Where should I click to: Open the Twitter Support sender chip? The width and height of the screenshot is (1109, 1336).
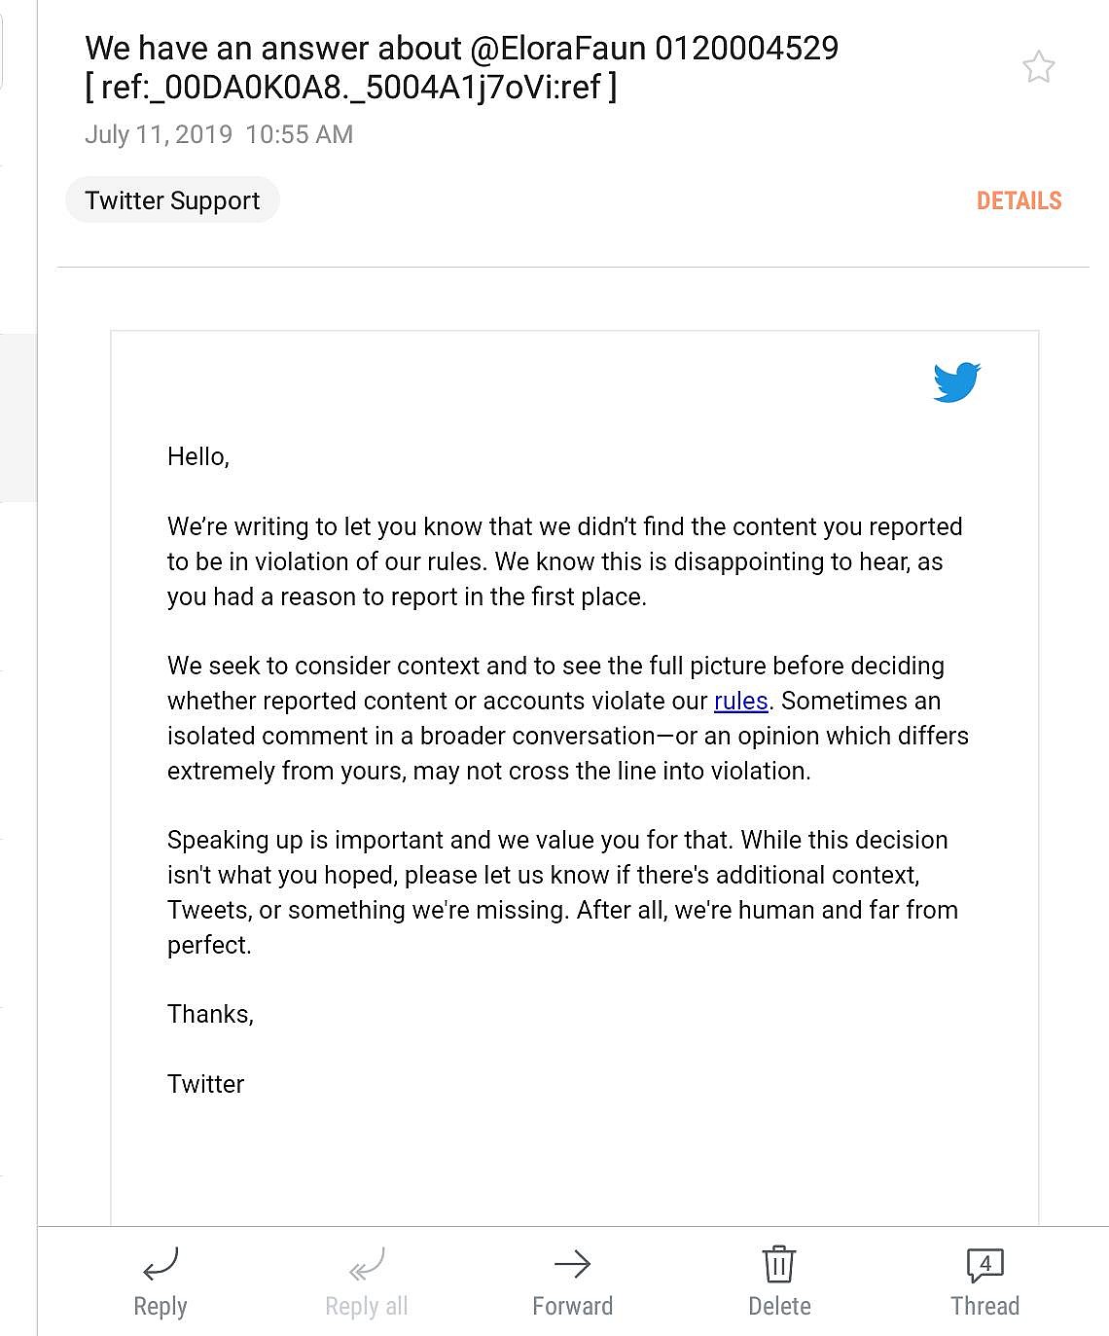point(172,200)
